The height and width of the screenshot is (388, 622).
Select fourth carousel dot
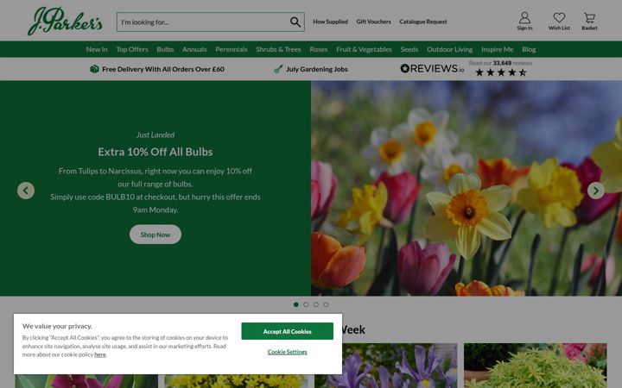click(x=326, y=304)
